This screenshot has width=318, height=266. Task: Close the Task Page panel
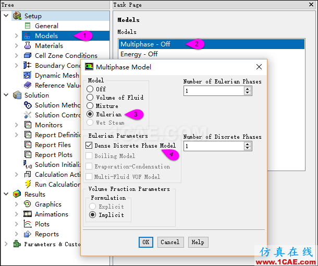point(311,4)
